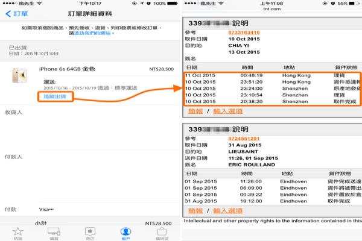Tap the LIEUSAINT destination value
This screenshot has height=241, width=362.
pyautogui.click(x=243, y=151)
